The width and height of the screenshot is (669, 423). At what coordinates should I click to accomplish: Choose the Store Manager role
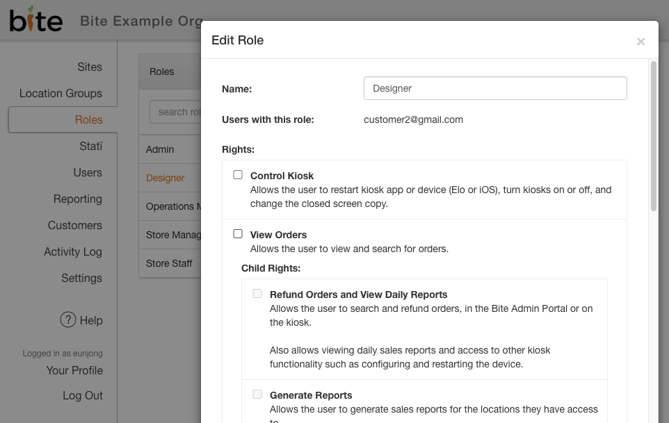pyautogui.click(x=170, y=235)
